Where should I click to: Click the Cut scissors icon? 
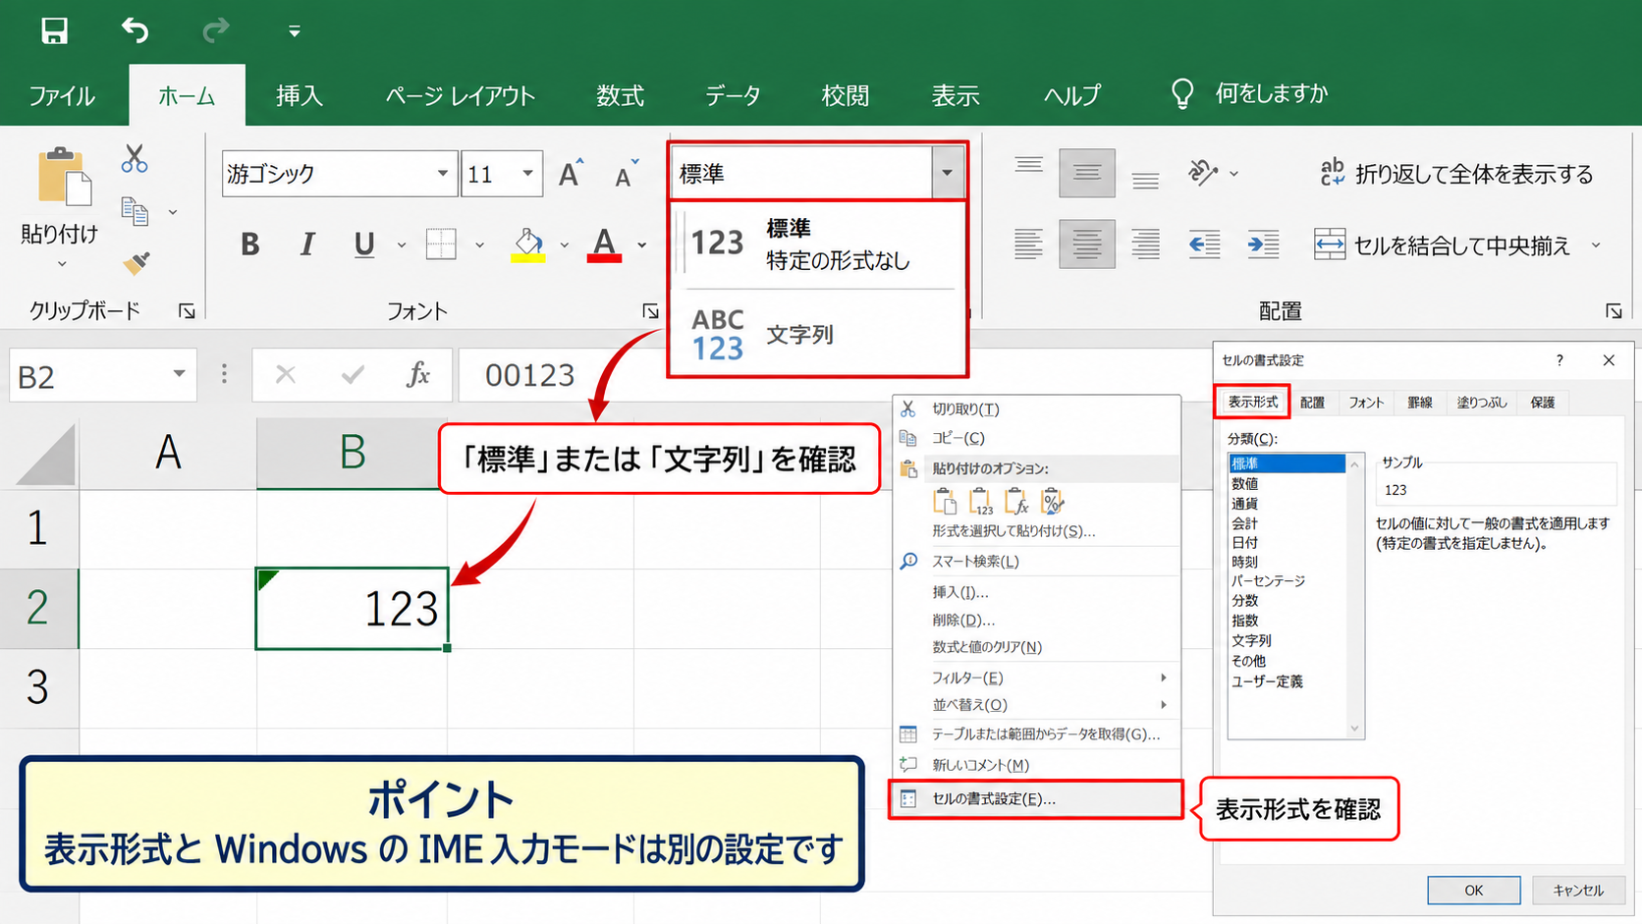[135, 158]
